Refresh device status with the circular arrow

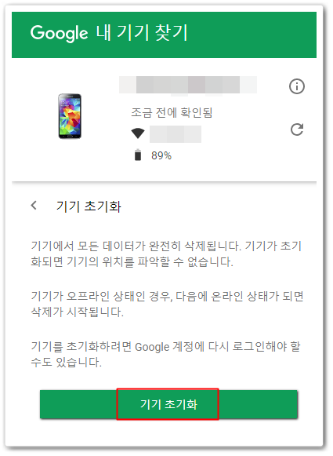pos(297,130)
